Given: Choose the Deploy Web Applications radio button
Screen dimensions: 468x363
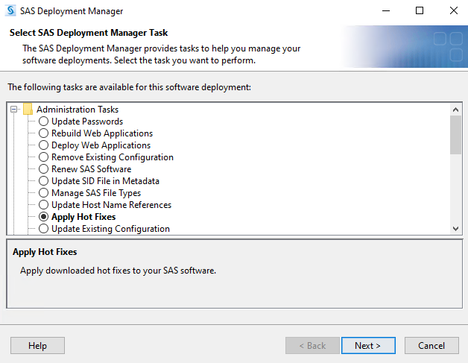Looking at the screenshot, I should click(44, 145).
